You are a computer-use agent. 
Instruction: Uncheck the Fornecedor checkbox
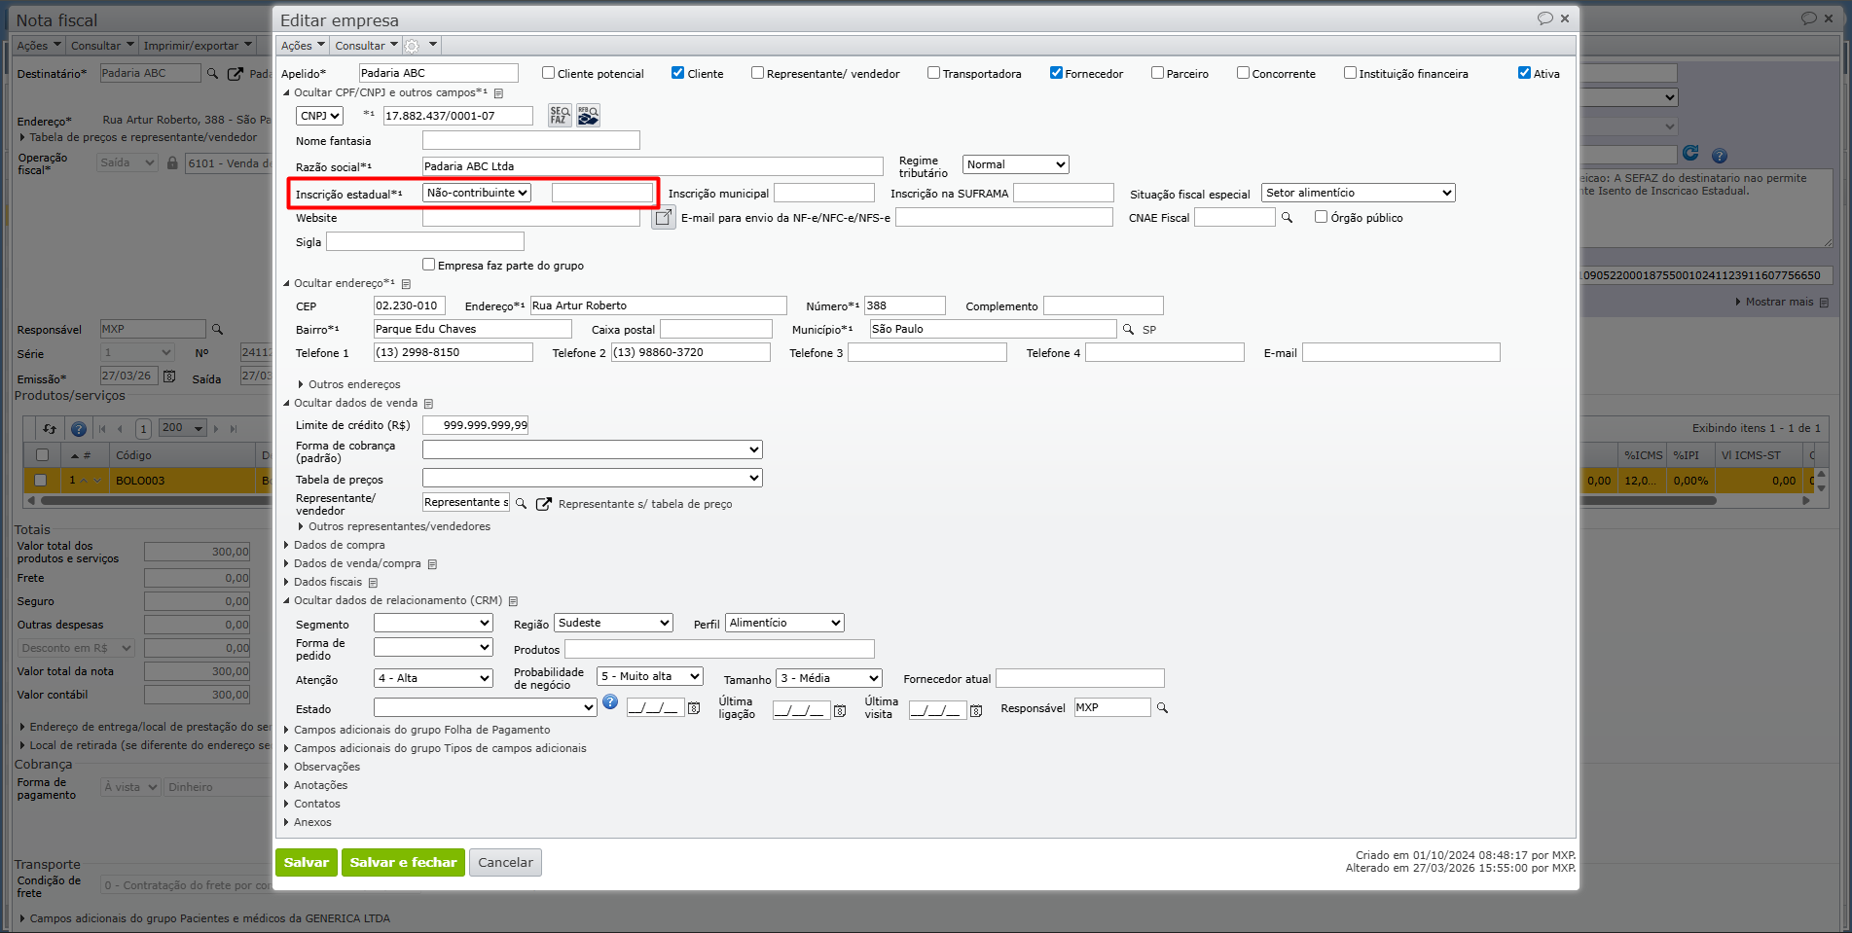click(x=1056, y=73)
